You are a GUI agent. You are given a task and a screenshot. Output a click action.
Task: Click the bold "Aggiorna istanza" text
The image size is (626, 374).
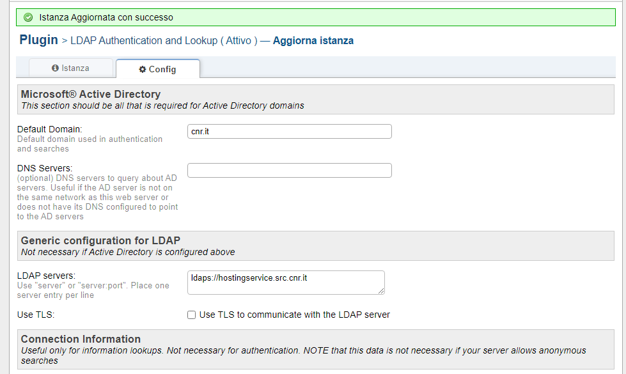point(312,40)
